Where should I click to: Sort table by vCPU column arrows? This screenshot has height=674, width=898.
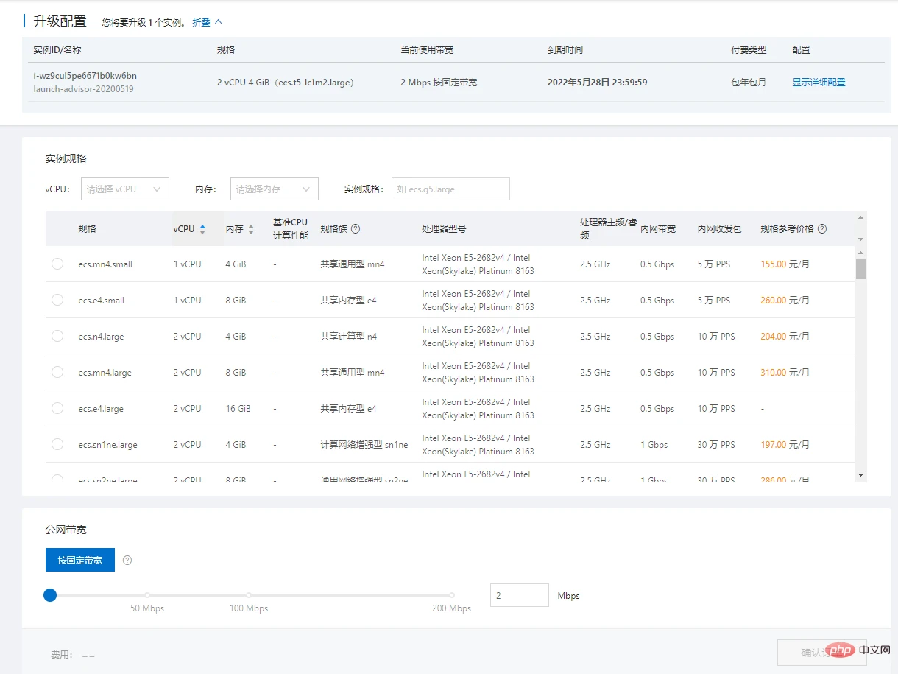[x=202, y=229]
